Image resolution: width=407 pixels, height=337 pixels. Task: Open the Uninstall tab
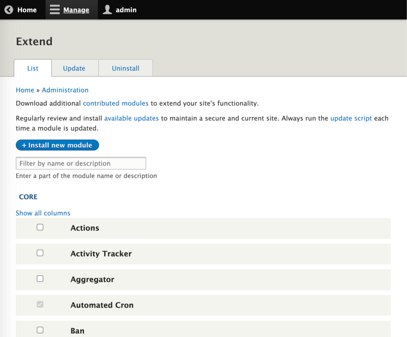click(126, 69)
